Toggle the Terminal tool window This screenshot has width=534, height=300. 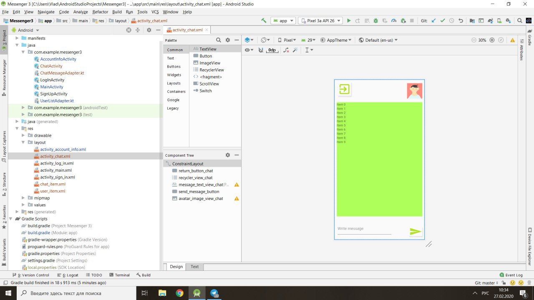point(119,275)
